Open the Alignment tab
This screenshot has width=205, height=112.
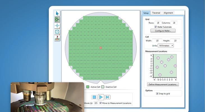168,13
